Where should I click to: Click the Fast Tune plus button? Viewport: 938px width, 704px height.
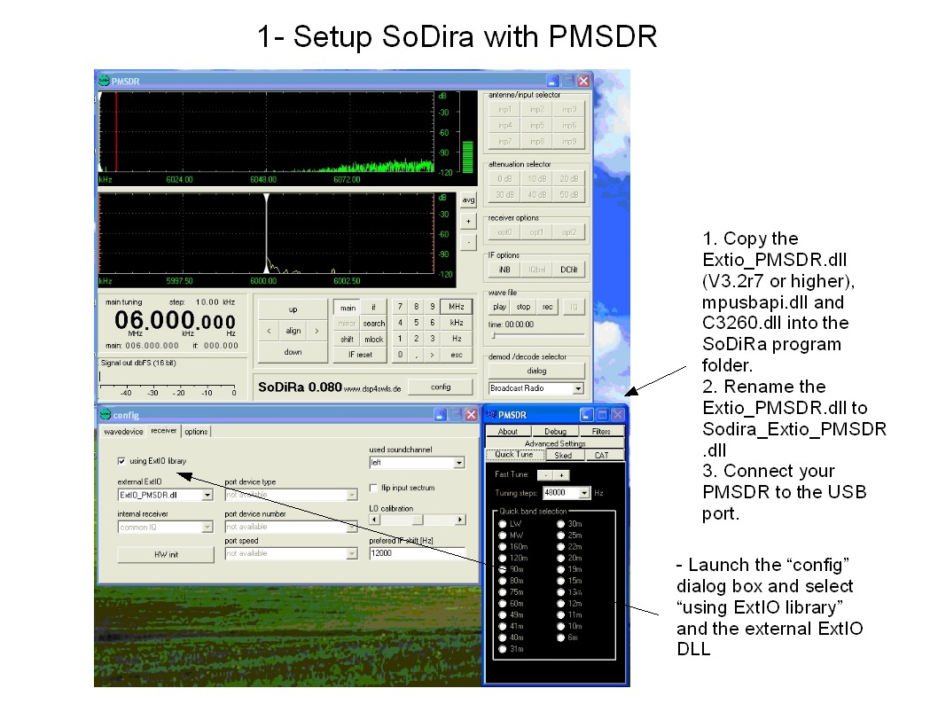(x=561, y=475)
